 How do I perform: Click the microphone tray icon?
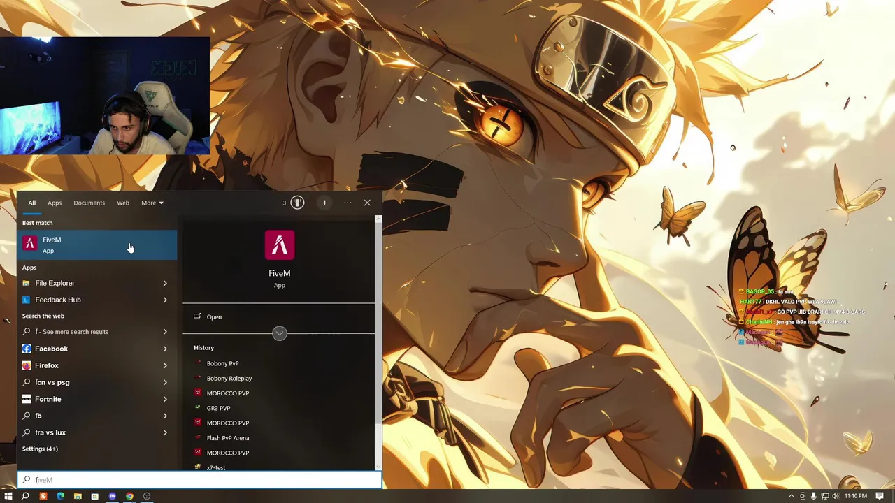[x=813, y=496]
